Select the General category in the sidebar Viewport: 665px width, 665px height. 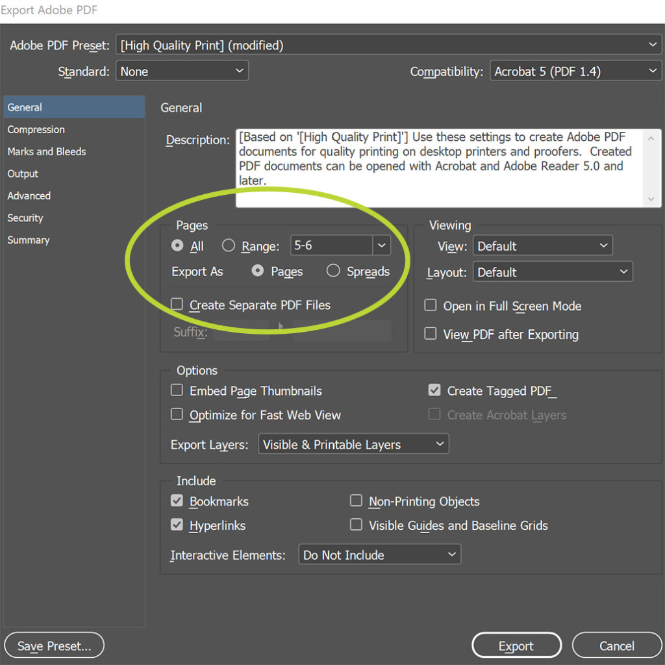click(74, 107)
